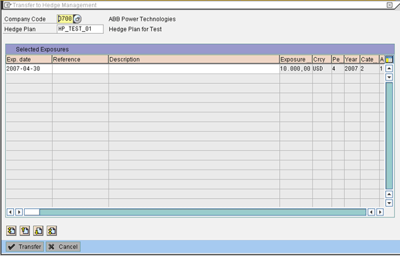The image size is (400, 256).
Task: Click the ABB Power Technologies text
Action: (142, 19)
